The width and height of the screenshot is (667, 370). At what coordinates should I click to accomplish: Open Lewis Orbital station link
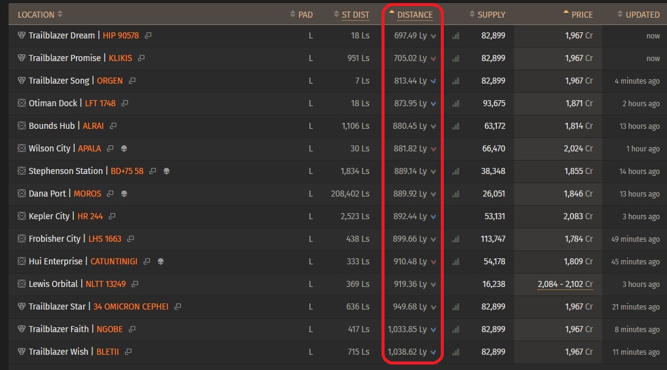53,284
